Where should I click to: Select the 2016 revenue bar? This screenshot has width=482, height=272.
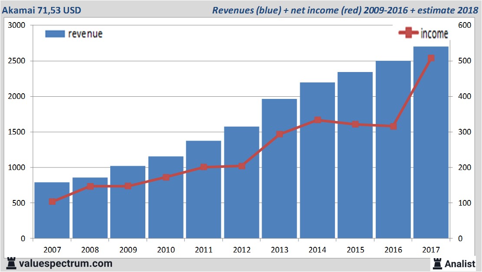393,149
